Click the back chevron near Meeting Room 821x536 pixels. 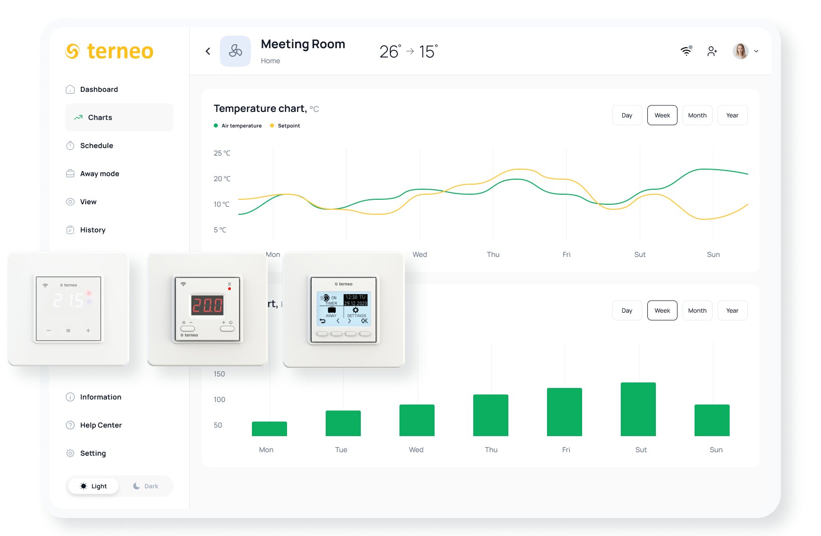pos(208,51)
